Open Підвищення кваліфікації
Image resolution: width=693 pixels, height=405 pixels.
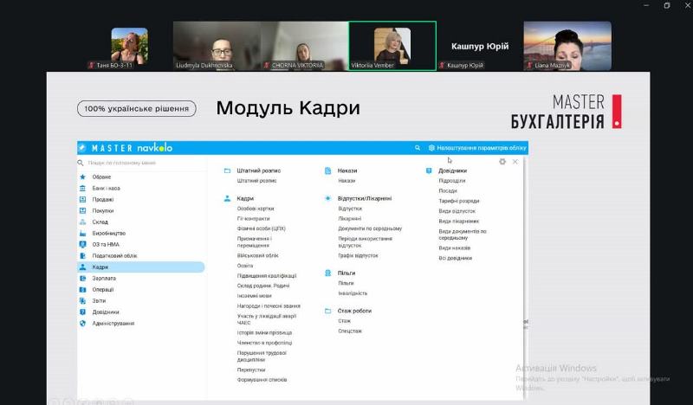click(267, 276)
